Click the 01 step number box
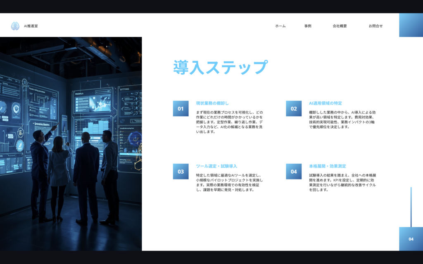Screen dimensions: 423x264 [181, 108]
